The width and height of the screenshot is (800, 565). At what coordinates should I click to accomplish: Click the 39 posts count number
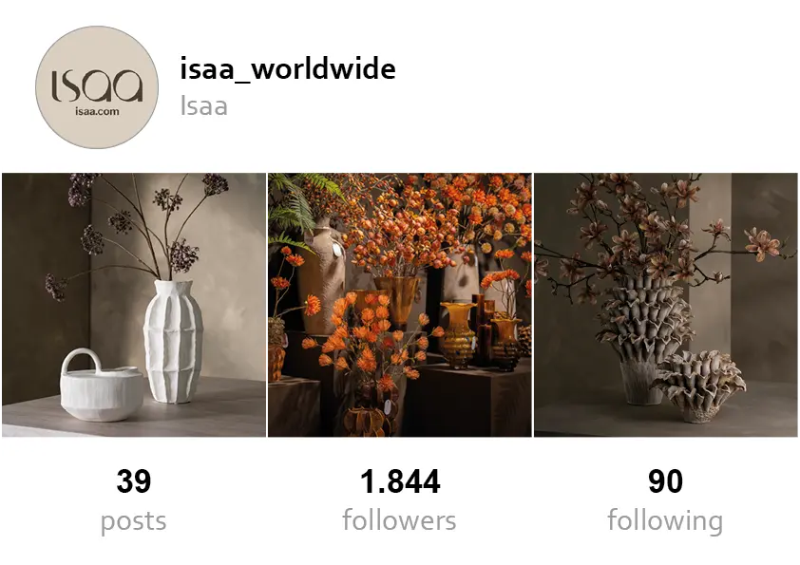134,481
